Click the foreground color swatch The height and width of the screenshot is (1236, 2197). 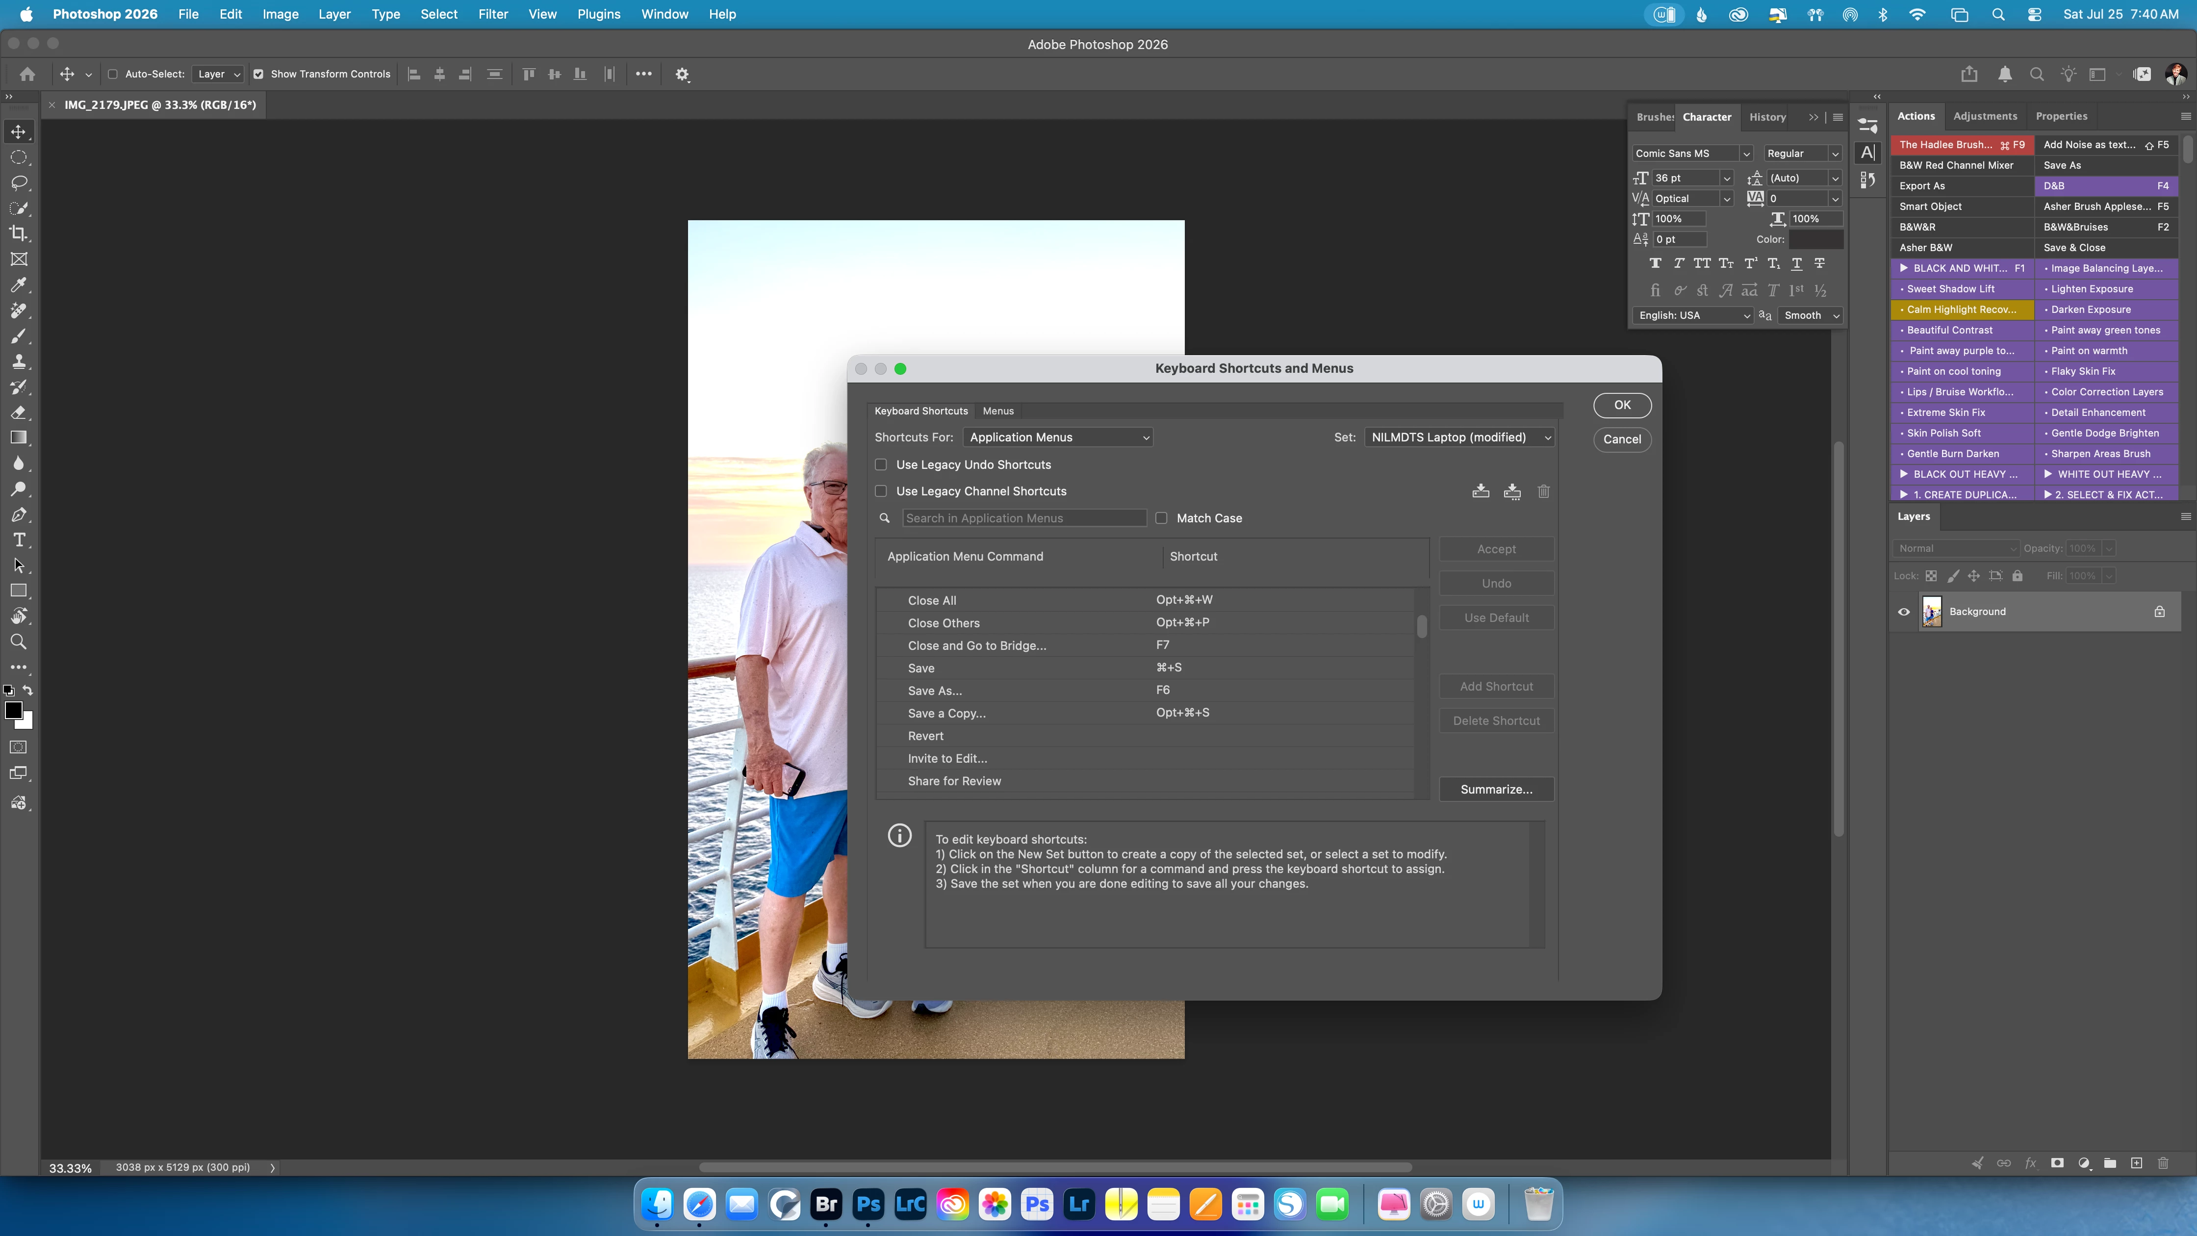(x=13, y=711)
